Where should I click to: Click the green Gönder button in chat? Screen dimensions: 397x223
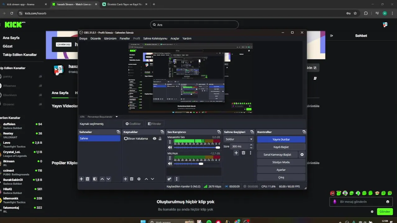385,212
